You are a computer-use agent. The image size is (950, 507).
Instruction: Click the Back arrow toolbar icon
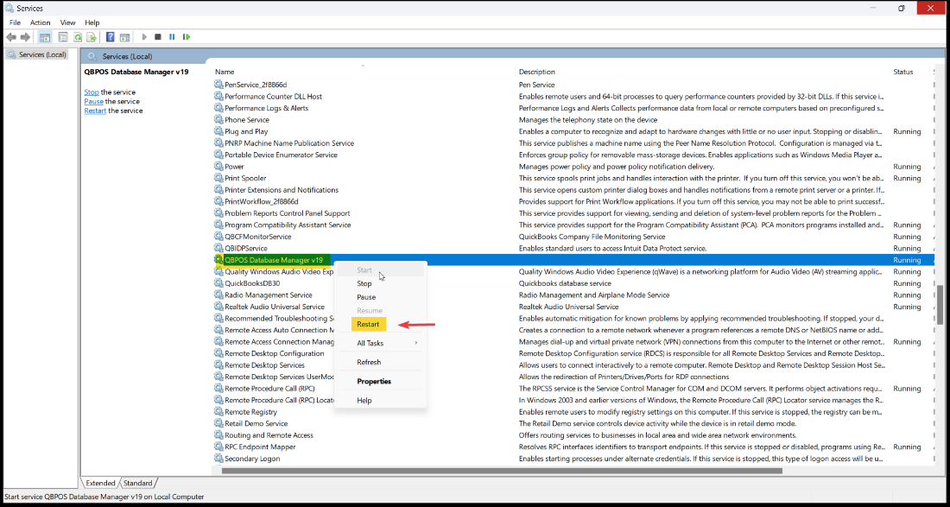[10, 37]
